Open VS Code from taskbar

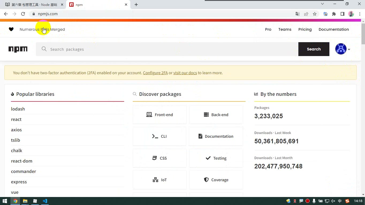coord(45,201)
